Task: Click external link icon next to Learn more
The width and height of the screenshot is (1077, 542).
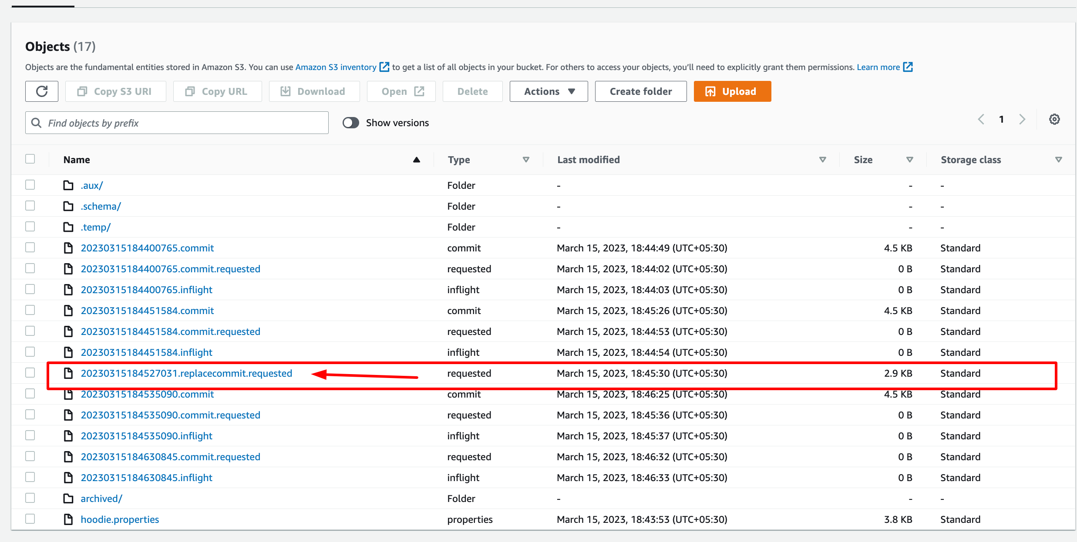Action: (x=908, y=67)
